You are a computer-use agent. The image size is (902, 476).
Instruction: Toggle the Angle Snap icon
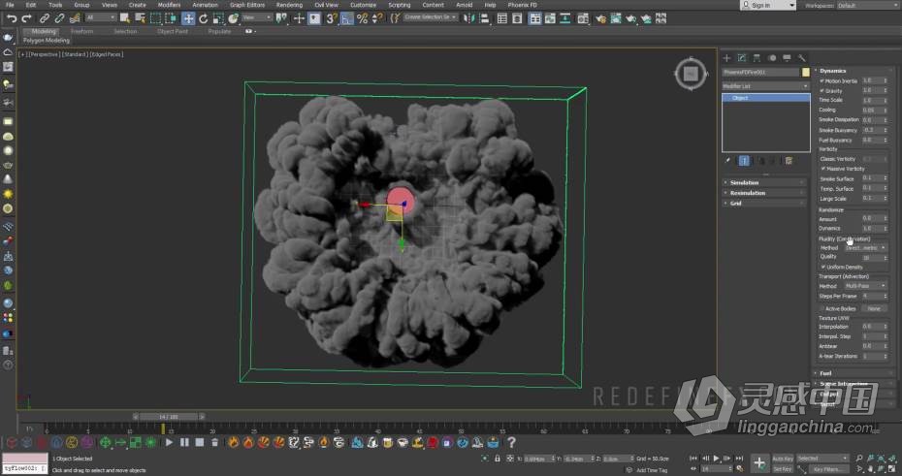(x=346, y=18)
